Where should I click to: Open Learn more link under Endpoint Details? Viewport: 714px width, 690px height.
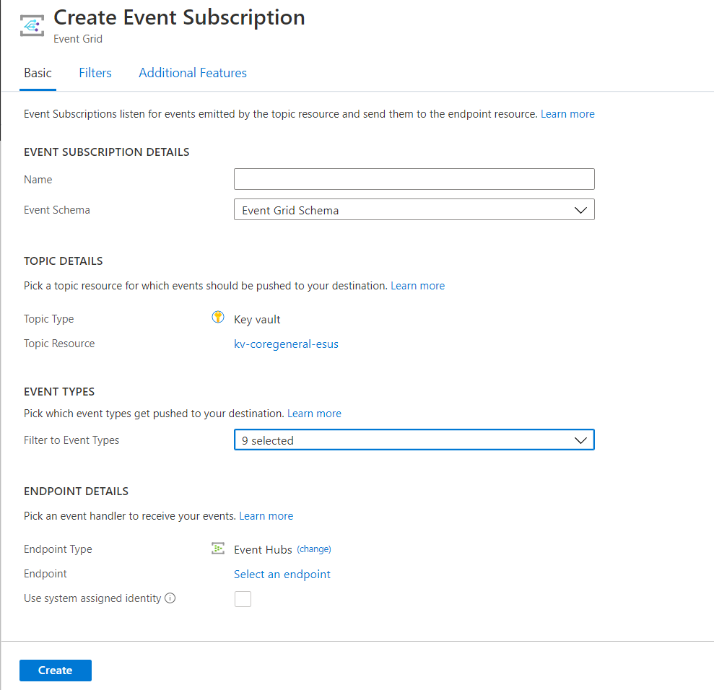tap(266, 516)
